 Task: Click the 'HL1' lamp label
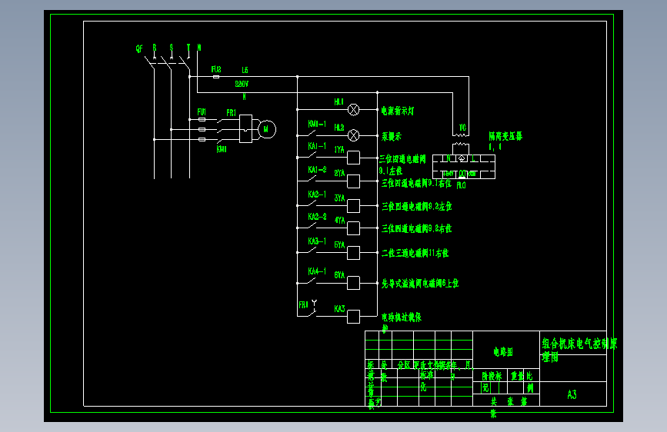click(339, 101)
